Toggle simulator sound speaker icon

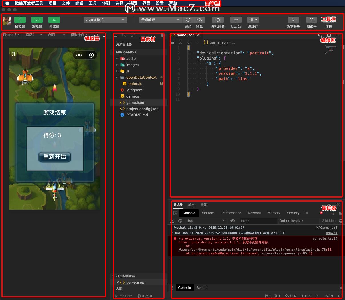point(96,35)
